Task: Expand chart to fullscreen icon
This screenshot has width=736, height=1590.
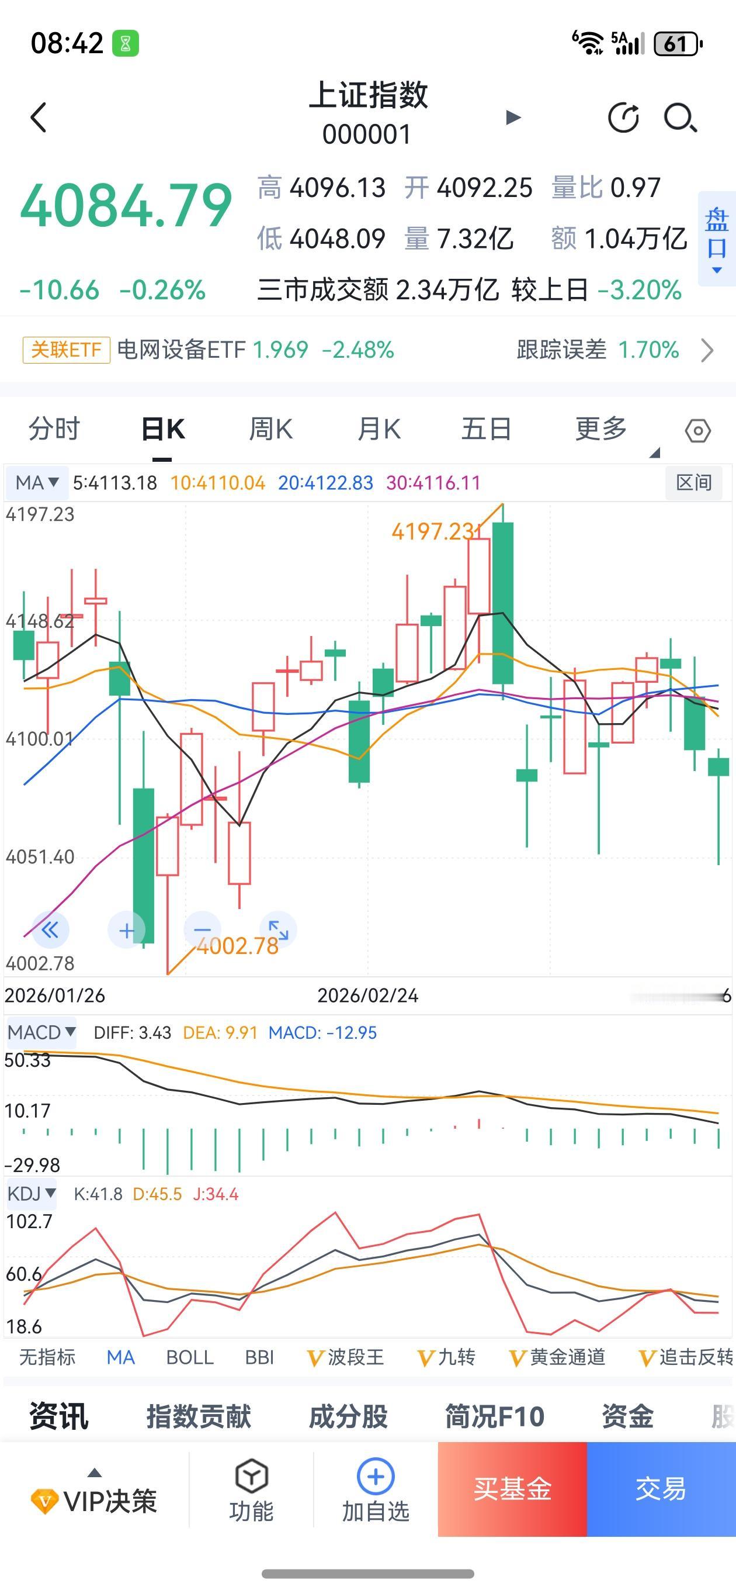Action: [278, 929]
